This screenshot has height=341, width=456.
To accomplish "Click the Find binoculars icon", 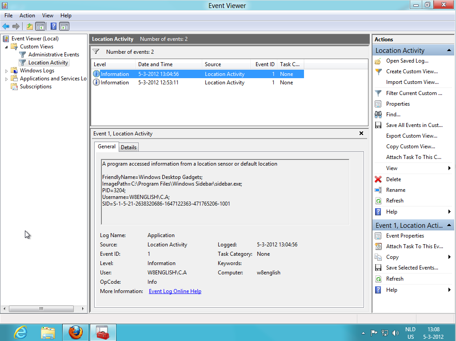I will coord(378,115).
